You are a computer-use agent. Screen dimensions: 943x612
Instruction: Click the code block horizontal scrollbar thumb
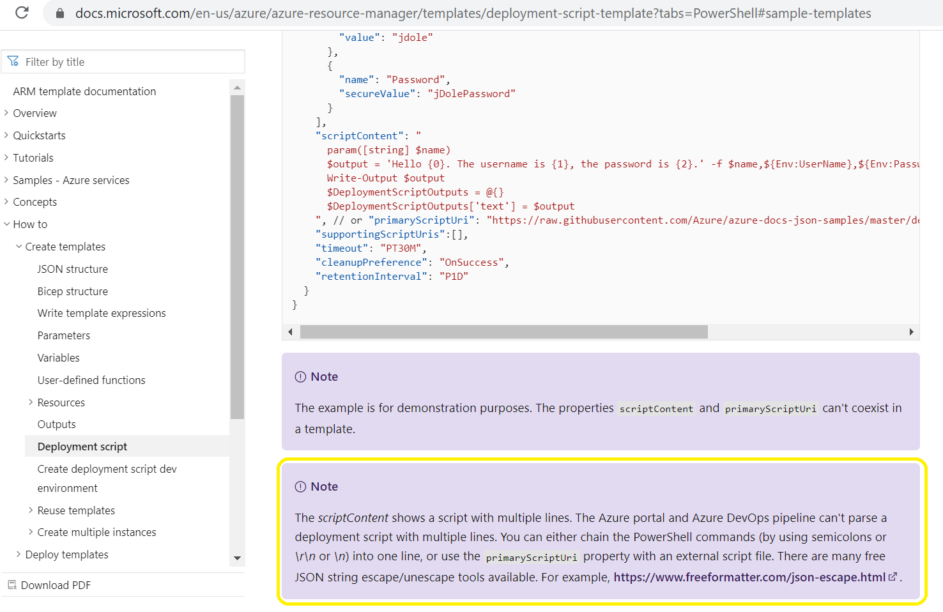click(504, 332)
